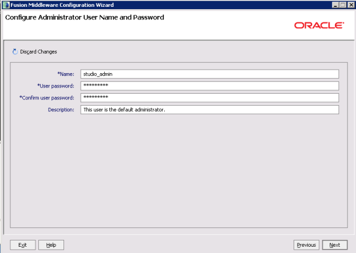Image resolution: width=356 pixels, height=253 pixels.
Task: Click the Description text field
Action: (209, 110)
